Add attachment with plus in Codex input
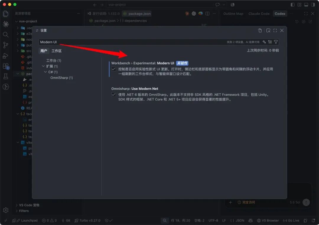Screen dimensions: 319x225 230,202
